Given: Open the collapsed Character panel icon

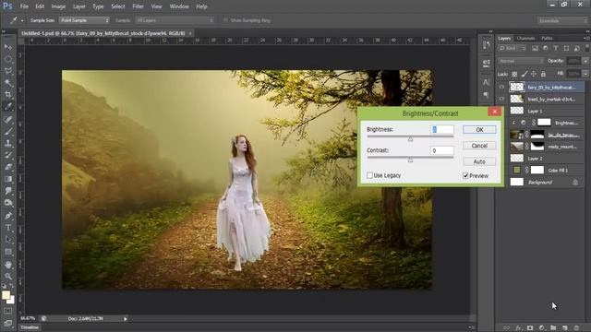Looking at the screenshot, I should (487, 82).
